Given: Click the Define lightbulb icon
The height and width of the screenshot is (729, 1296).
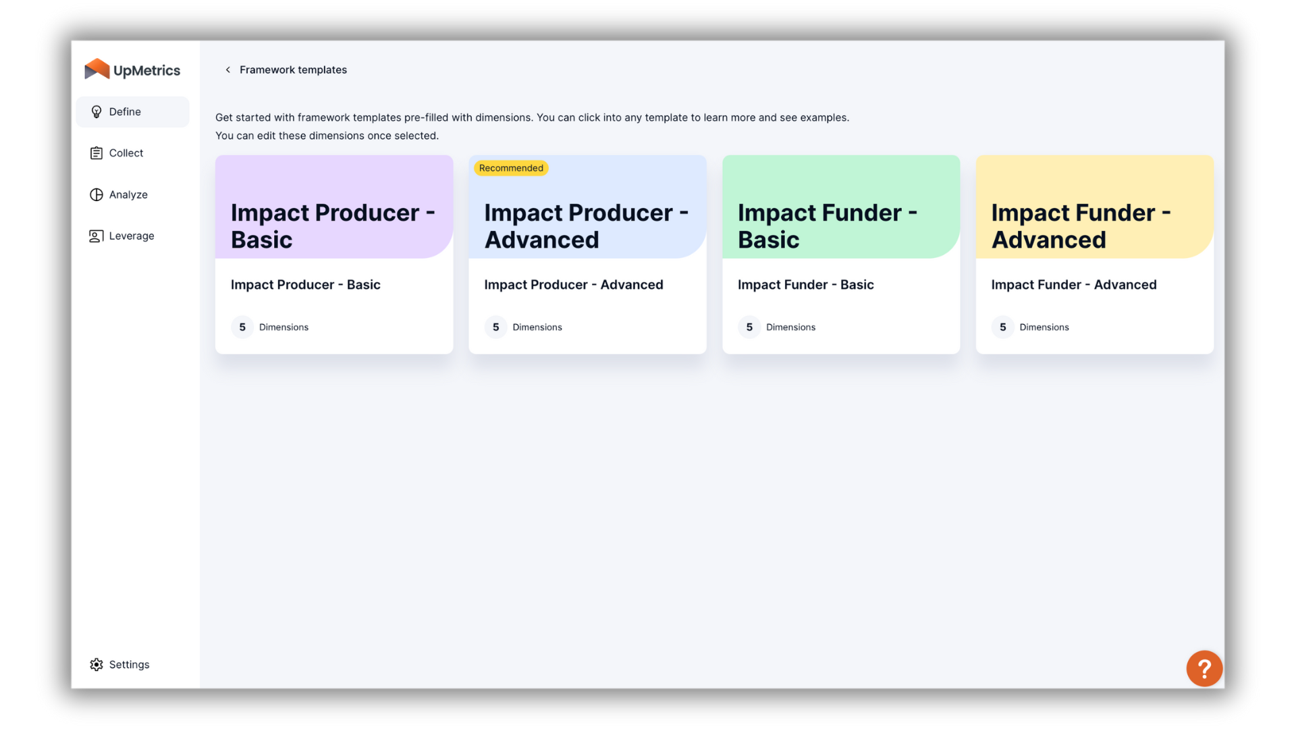Looking at the screenshot, I should click(97, 112).
